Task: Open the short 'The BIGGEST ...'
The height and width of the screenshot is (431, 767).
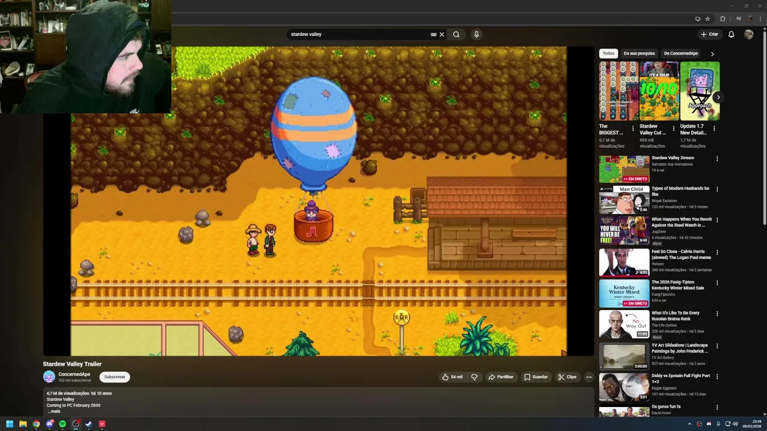Action: (x=618, y=91)
